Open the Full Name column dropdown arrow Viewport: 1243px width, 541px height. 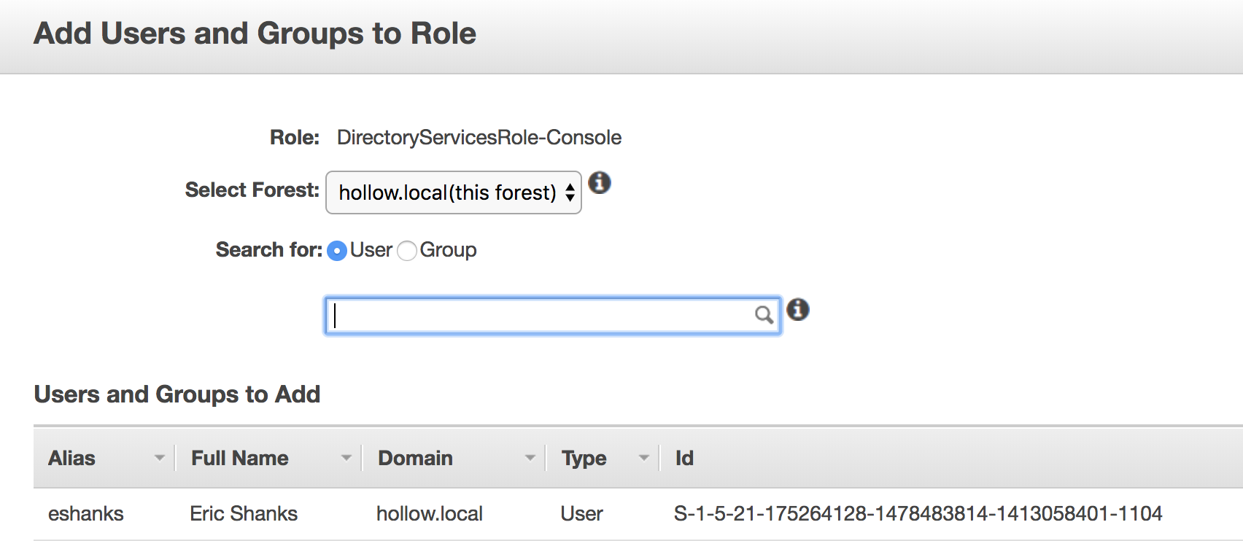point(346,458)
